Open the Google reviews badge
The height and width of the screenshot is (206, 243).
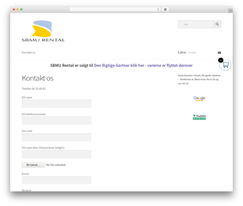pyautogui.click(x=199, y=98)
